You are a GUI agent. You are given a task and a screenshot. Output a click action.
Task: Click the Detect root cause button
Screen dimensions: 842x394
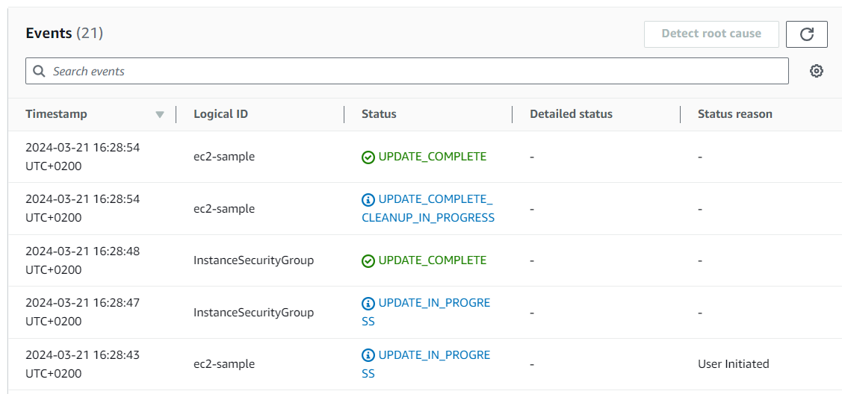tap(711, 34)
